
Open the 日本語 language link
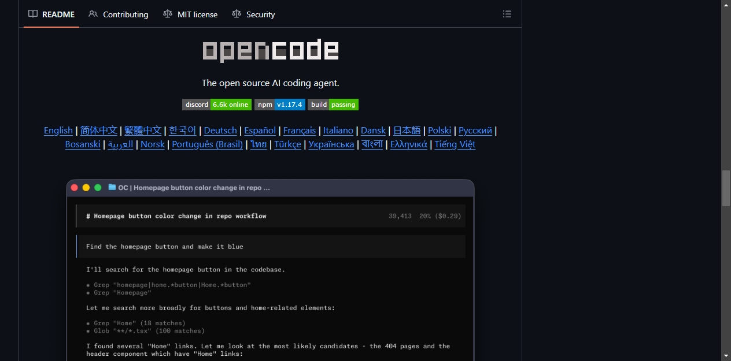[407, 131]
